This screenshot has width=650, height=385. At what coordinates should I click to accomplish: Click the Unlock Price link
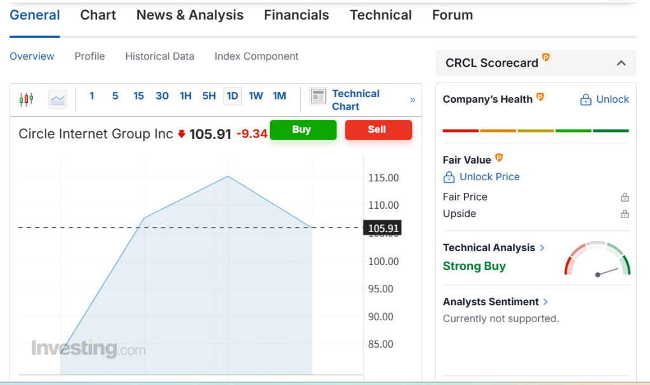[x=489, y=177]
